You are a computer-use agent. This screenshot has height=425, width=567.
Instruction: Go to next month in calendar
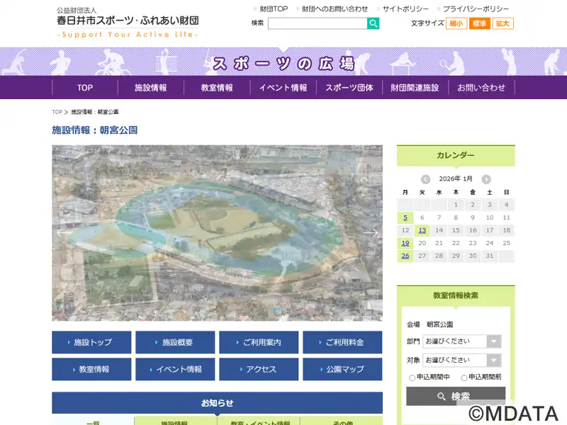point(486,179)
